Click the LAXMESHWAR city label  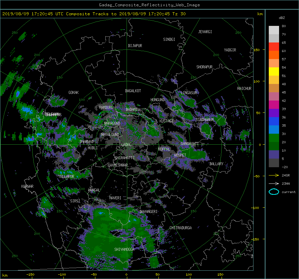118,165
